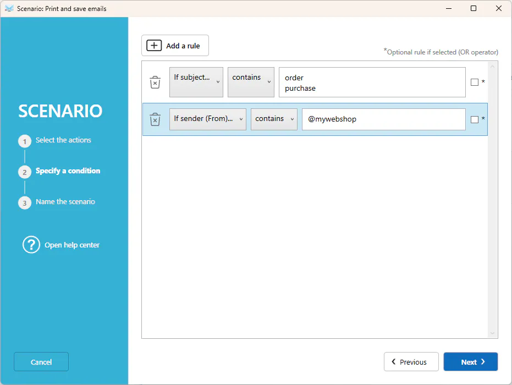This screenshot has height=385, width=512.
Task: Click the Next button
Action: tap(471, 361)
